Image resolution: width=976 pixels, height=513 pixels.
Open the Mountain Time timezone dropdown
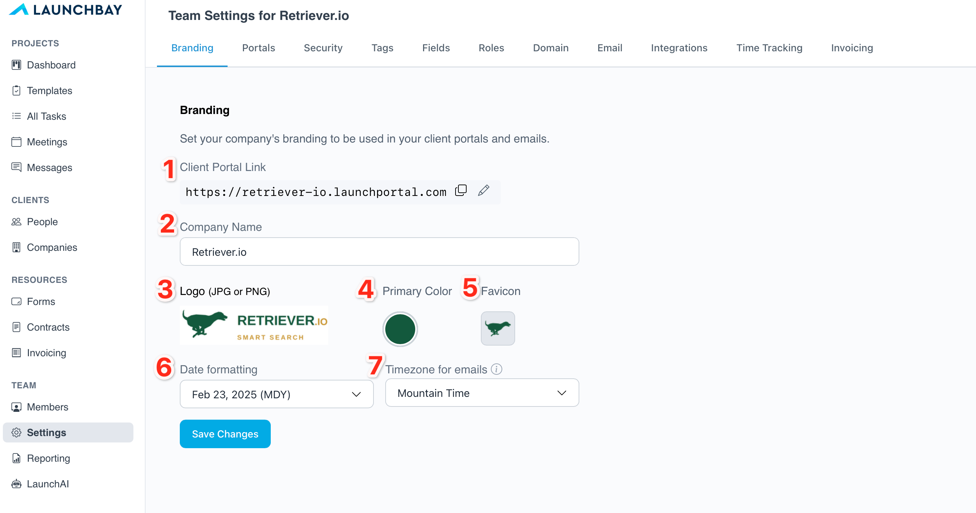(482, 393)
